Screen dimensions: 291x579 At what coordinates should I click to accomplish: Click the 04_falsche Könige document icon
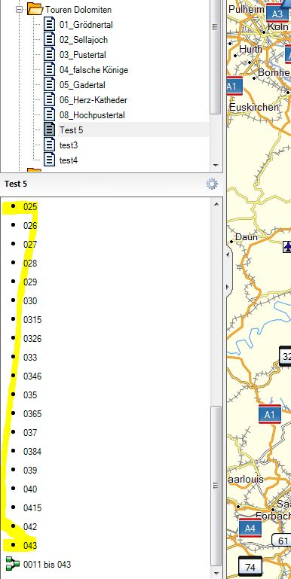pyautogui.click(x=49, y=70)
